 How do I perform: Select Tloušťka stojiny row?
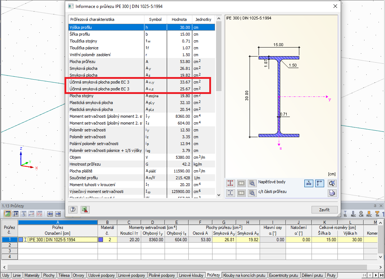pos(142,41)
